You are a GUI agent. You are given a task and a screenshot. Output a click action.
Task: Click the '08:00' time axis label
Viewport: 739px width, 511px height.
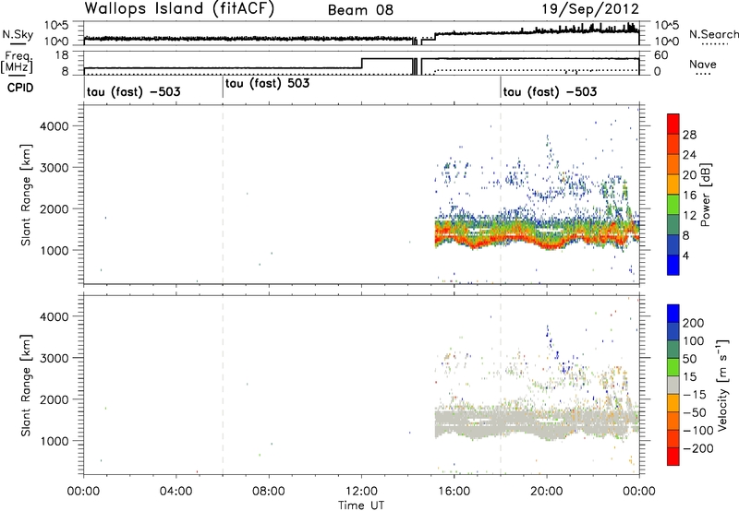pyautogui.click(x=269, y=492)
